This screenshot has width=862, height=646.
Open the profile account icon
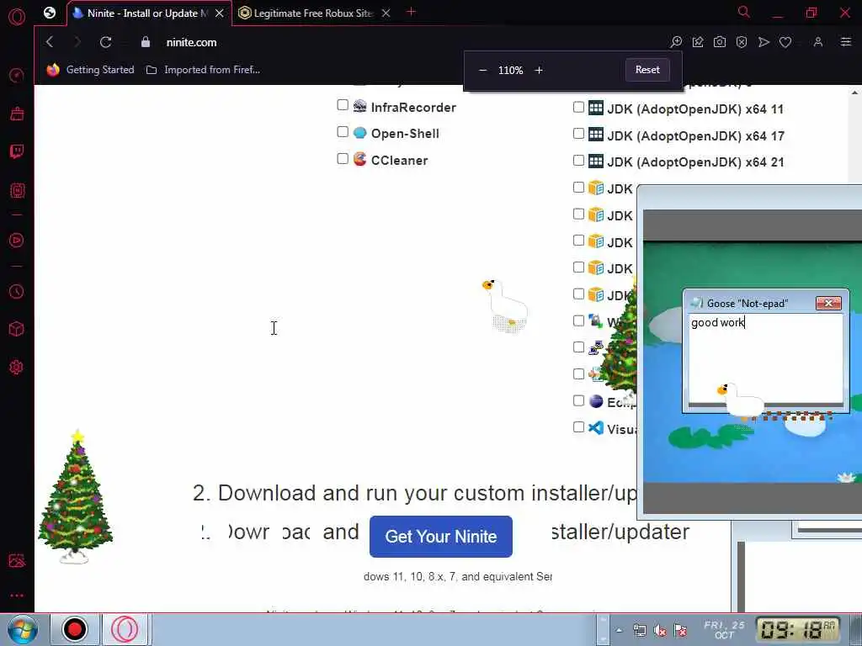818,42
